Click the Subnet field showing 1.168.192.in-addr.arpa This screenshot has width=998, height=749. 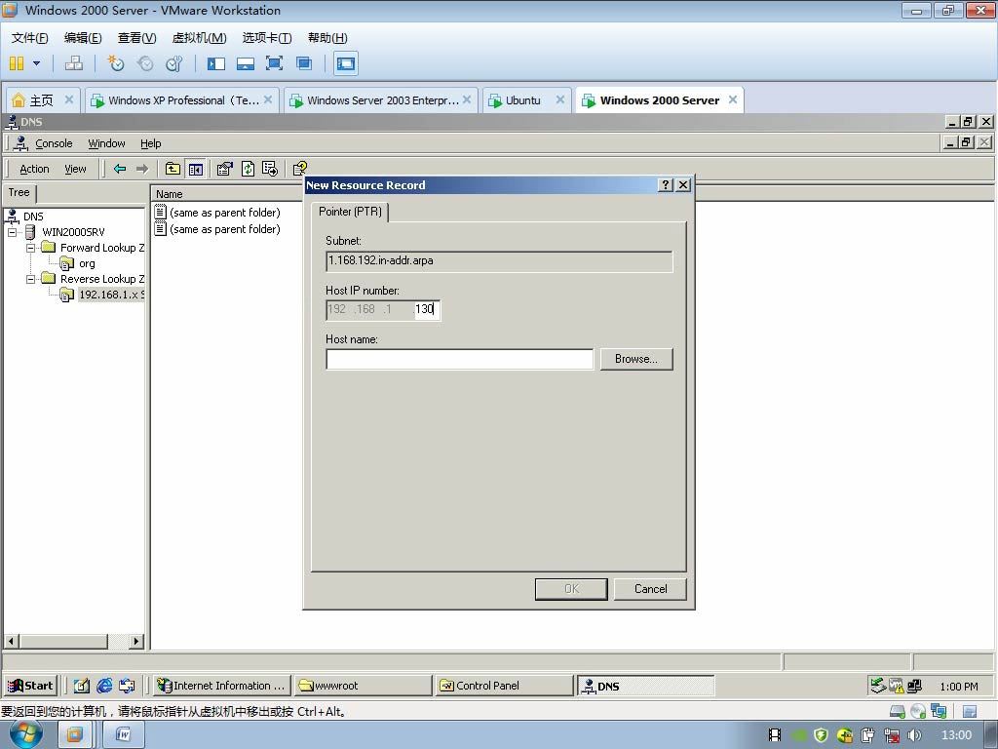coord(499,261)
